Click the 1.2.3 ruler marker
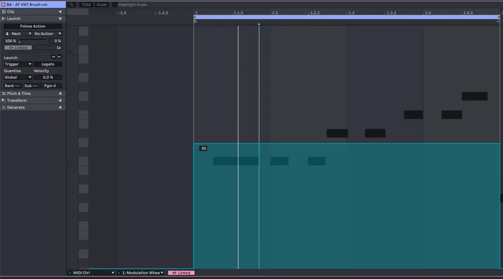This screenshot has height=279, width=503. [x=315, y=13]
